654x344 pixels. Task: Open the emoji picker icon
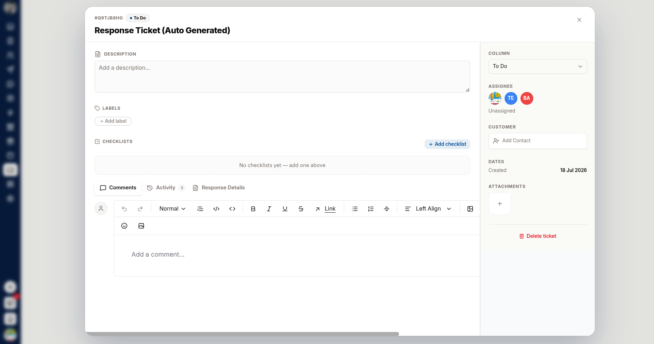124,226
